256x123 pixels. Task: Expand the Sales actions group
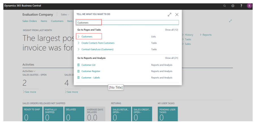click(x=187, y=44)
